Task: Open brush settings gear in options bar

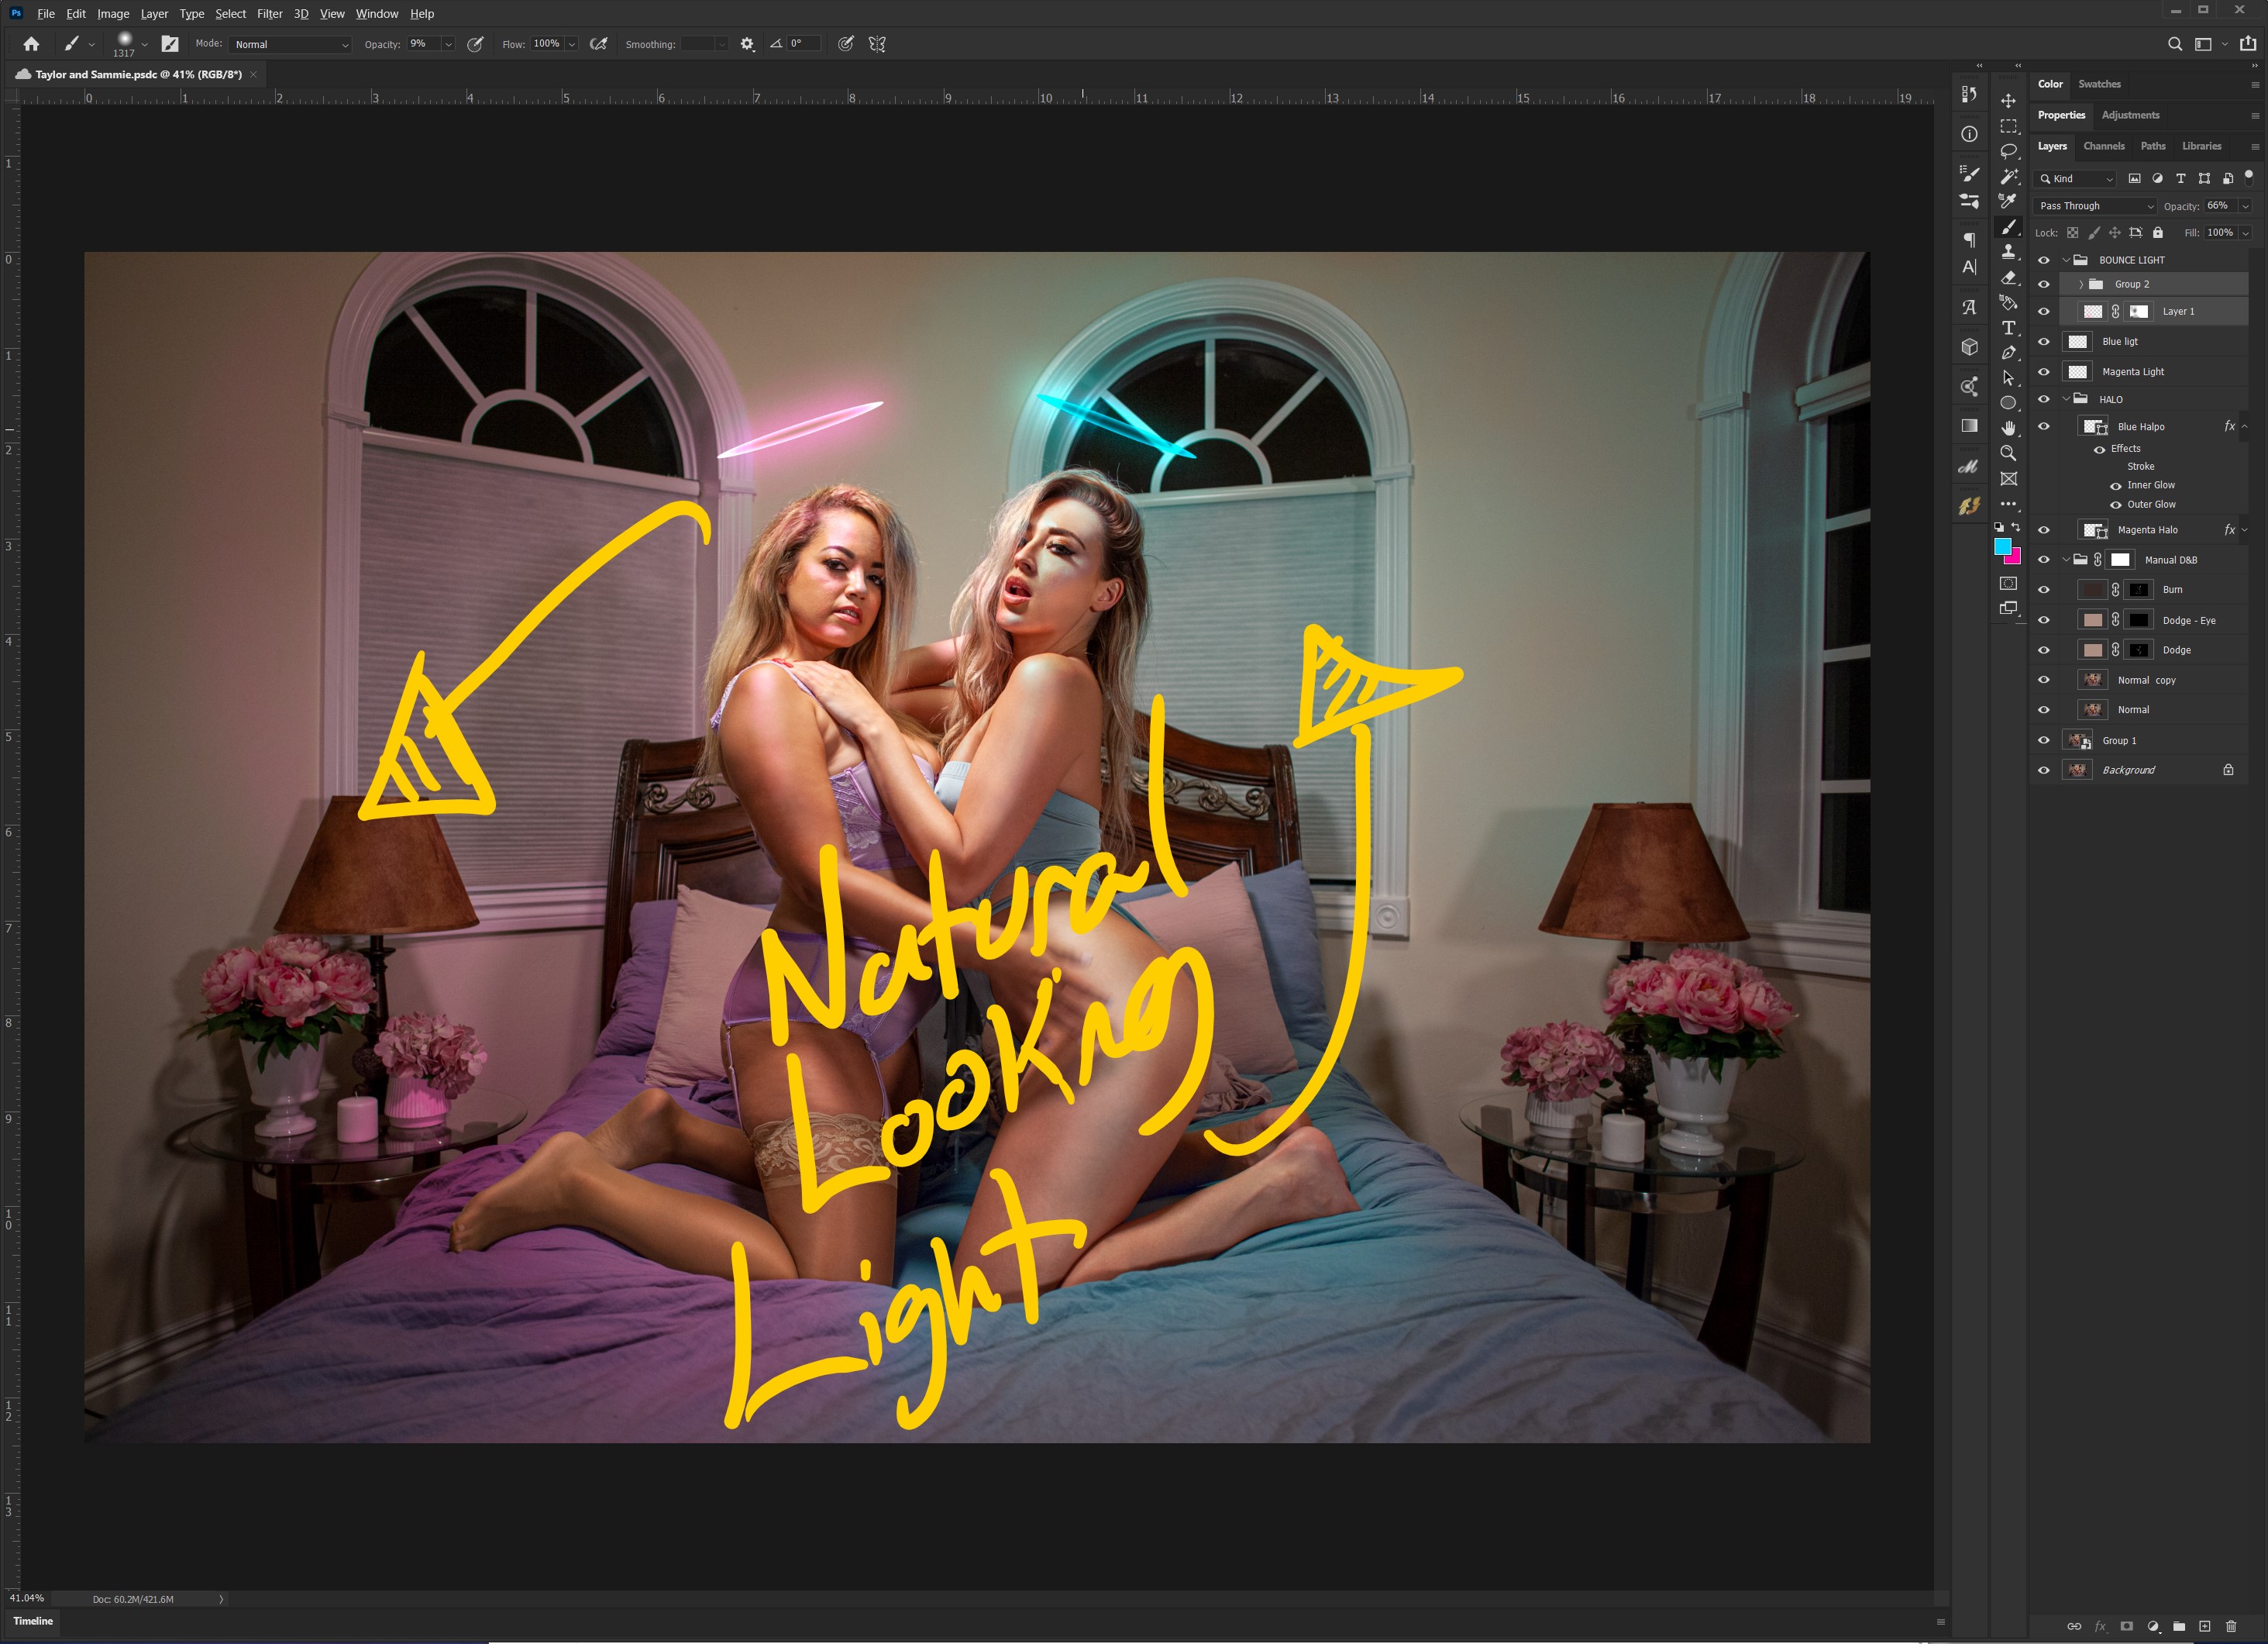Action: click(747, 44)
